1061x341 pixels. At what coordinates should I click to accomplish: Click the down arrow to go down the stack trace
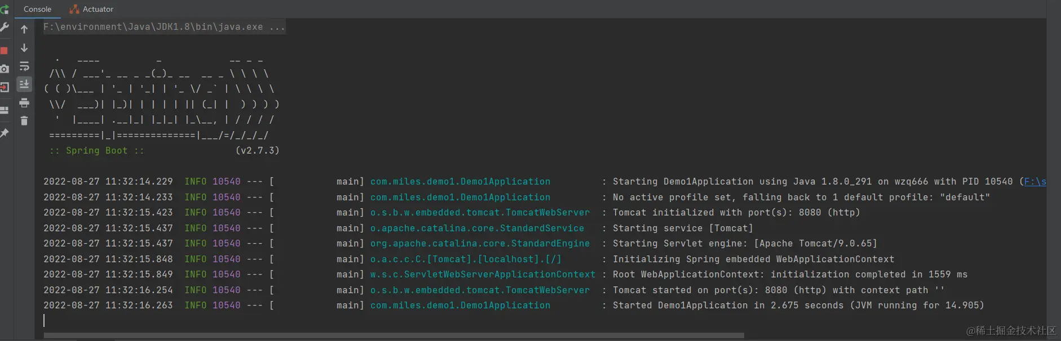24,48
